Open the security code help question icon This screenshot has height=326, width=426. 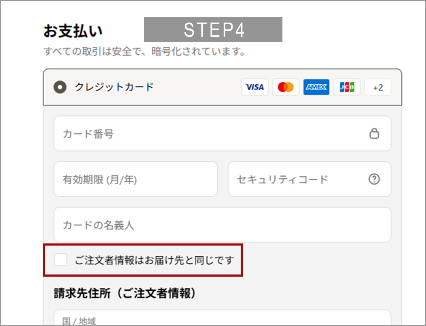(374, 179)
